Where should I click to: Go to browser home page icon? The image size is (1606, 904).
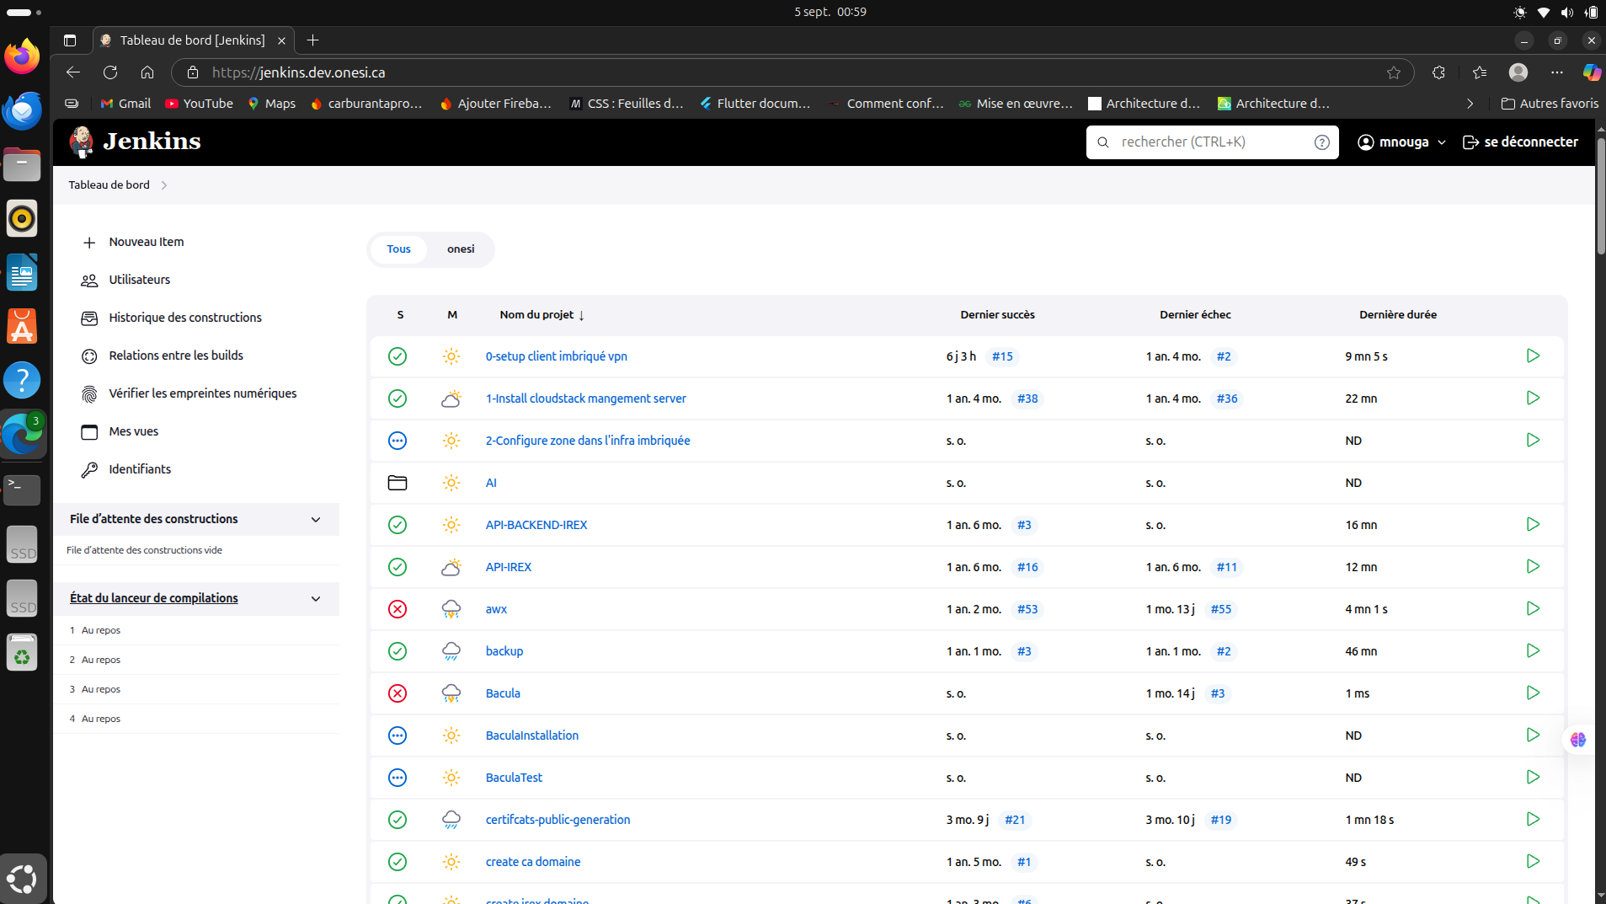pos(147,72)
